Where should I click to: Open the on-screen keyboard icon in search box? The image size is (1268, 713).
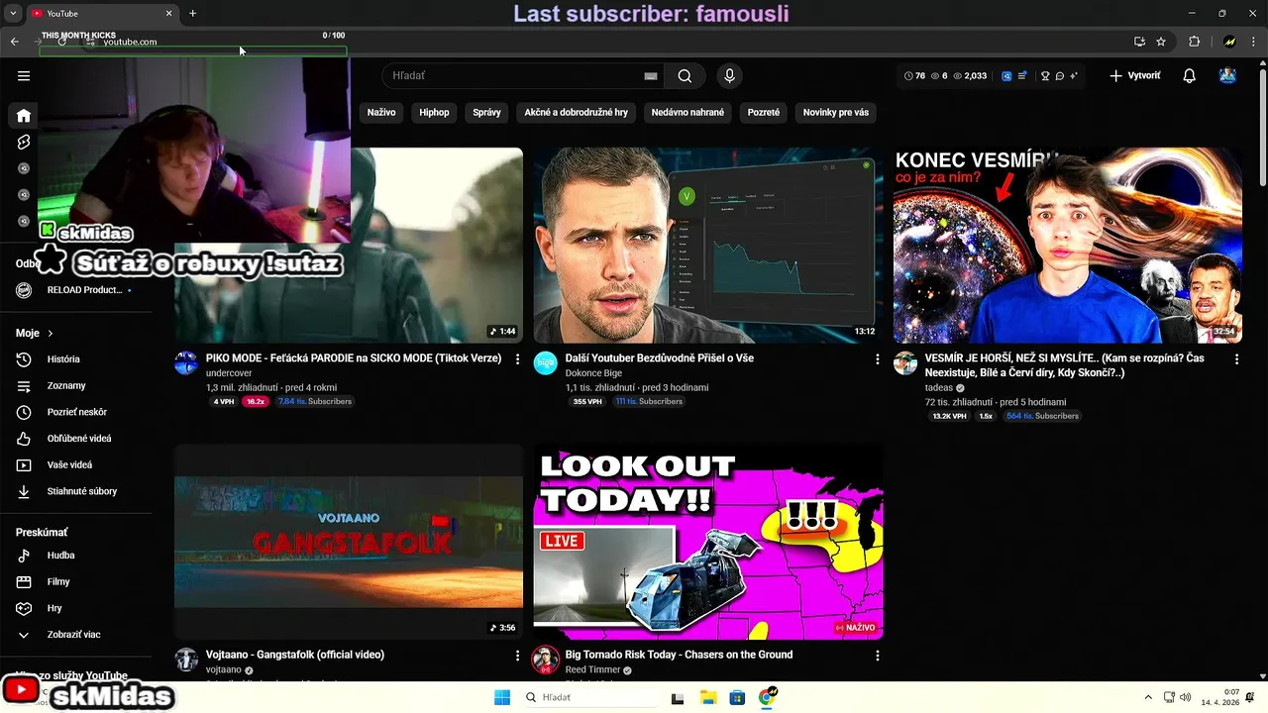651,76
